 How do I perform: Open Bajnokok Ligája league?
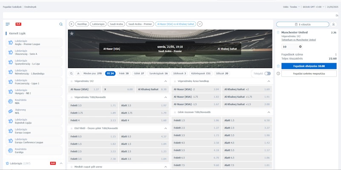pos(34,121)
